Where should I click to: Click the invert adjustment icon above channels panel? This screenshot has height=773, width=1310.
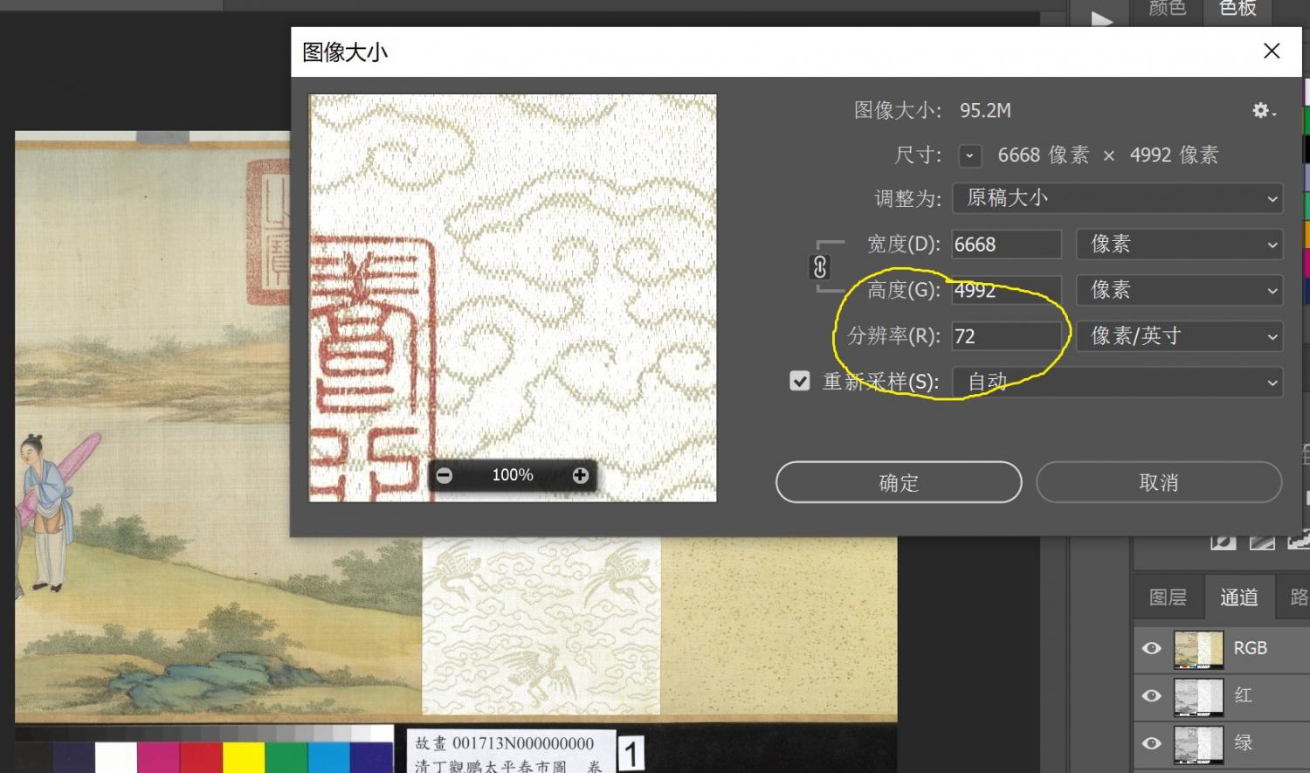pyautogui.click(x=1223, y=542)
